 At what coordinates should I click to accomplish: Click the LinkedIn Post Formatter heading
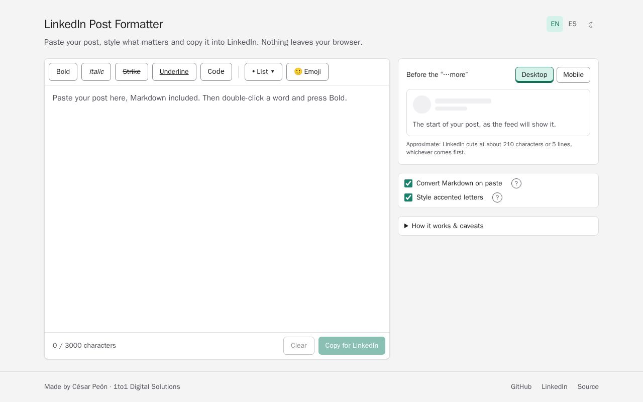(x=103, y=24)
